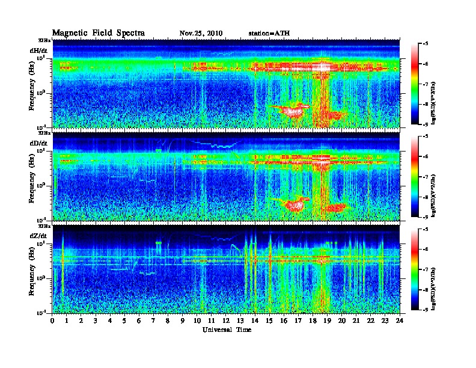Click the dZ/dt spectrogram plot
476x368 pixels.
pos(226,269)
